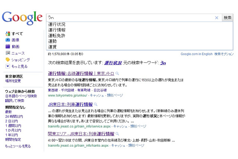
Task: Expand もっと見る dropdown arrow
Action: pyautogui.click(x=8, y=66)
